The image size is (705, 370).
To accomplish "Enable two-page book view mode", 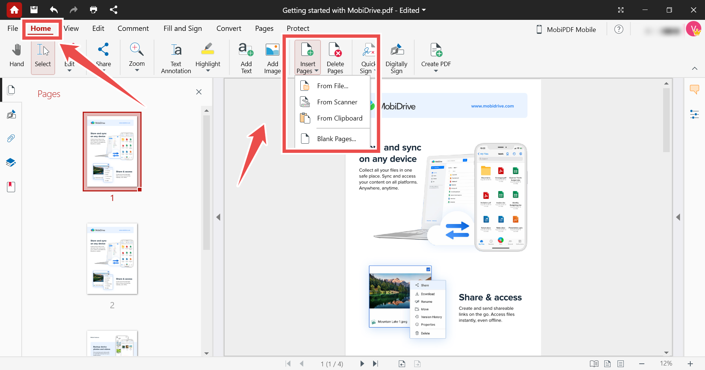I will point(594,364).
